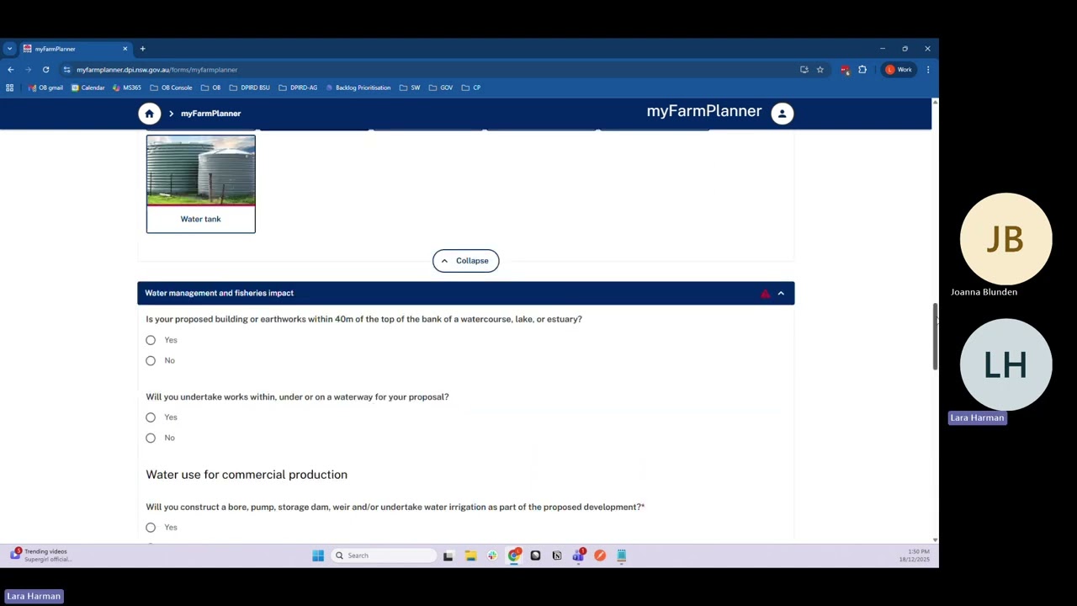Select Yes for building within 40m of watercourse

pos(151,340)
